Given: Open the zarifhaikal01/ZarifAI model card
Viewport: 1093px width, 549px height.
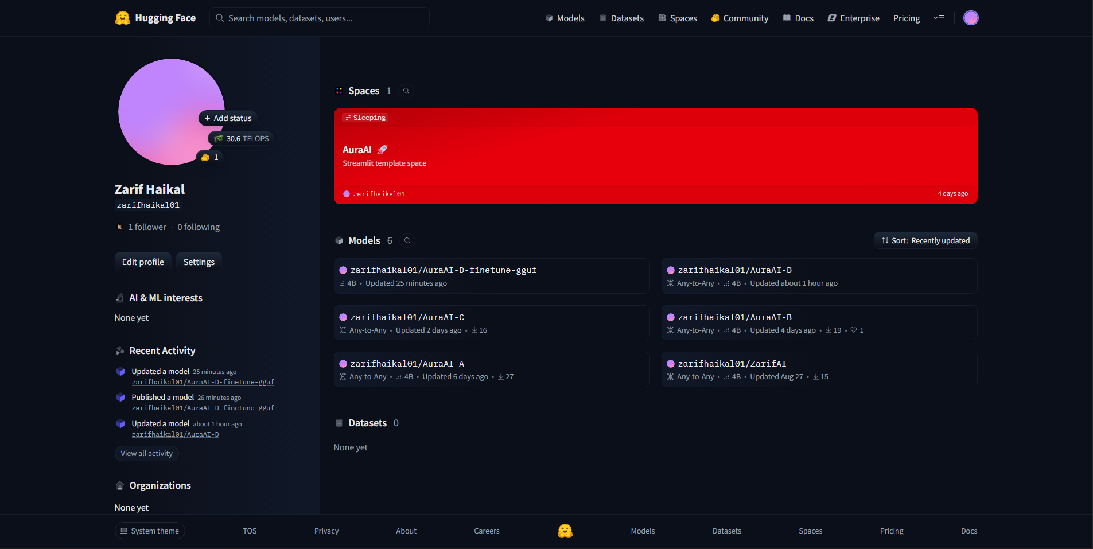Looking at the screenshot, I should coord(819,369).
